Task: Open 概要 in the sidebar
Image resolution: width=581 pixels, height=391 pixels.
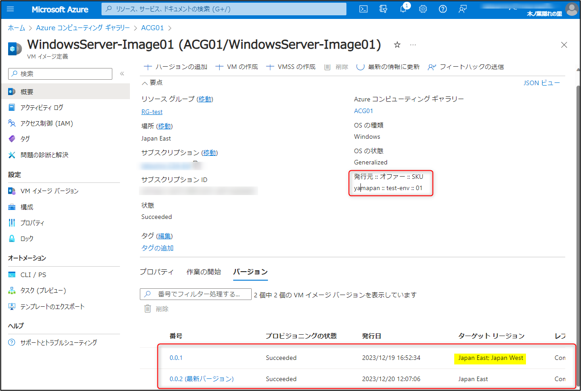Action: tap(65, 91)
